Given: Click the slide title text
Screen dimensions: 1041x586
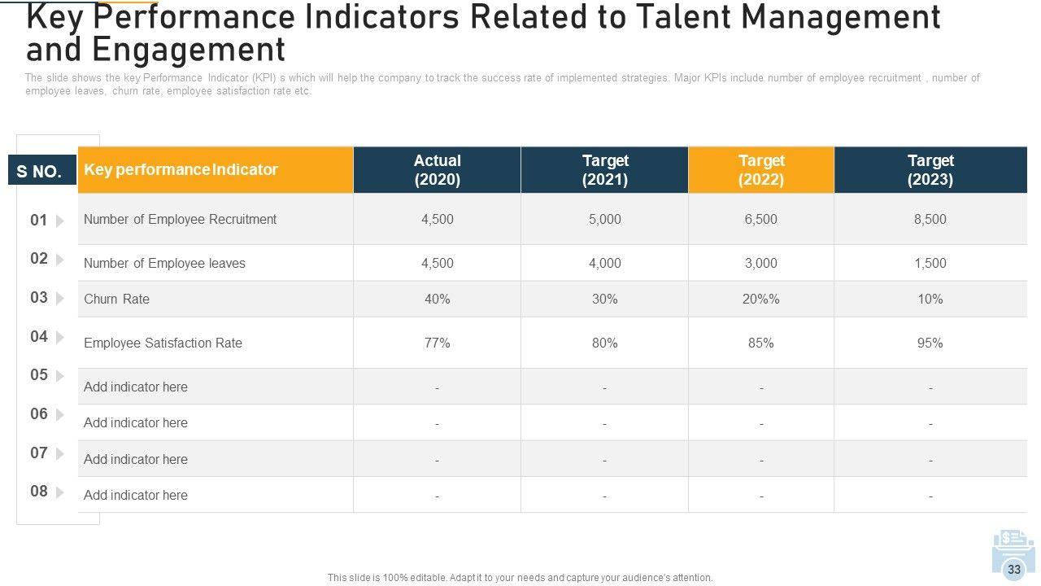Looking at the screenshot, I should 483,33.
